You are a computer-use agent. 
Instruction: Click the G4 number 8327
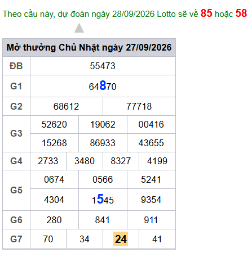coord(121,161)
